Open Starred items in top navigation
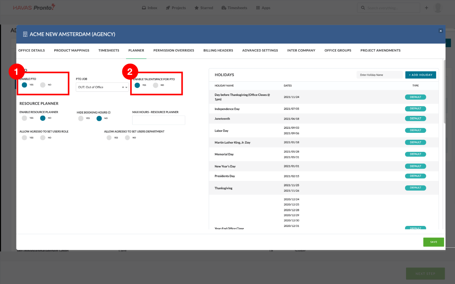 pos(203,8)
